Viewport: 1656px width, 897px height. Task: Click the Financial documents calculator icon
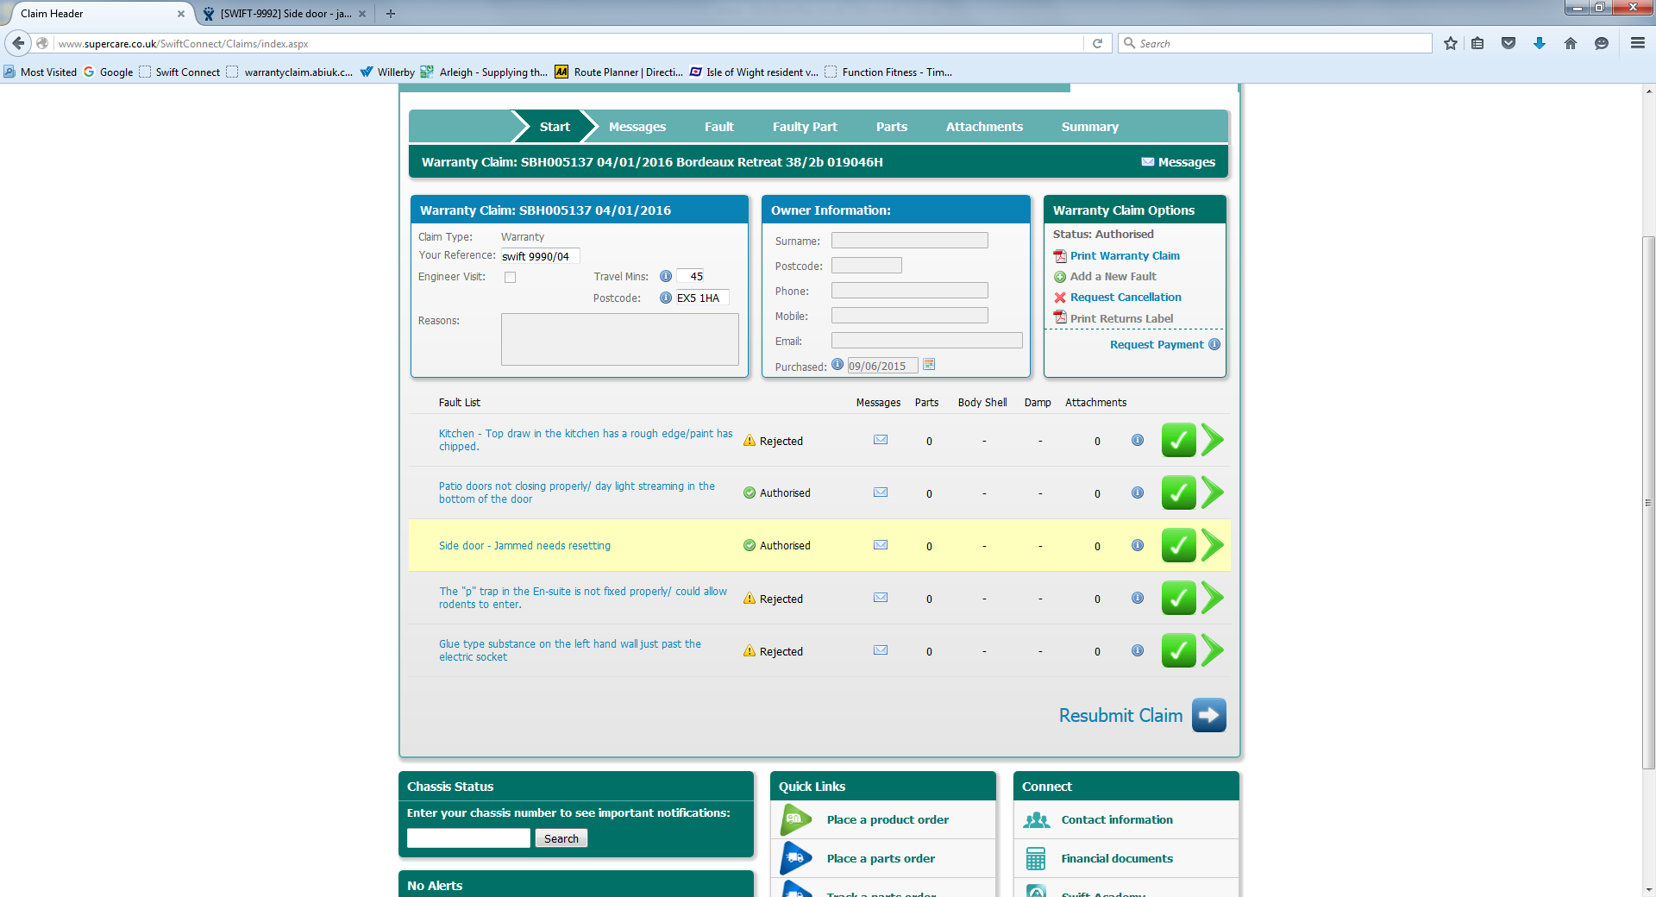pyautogui.click(x=1036, y=859)
